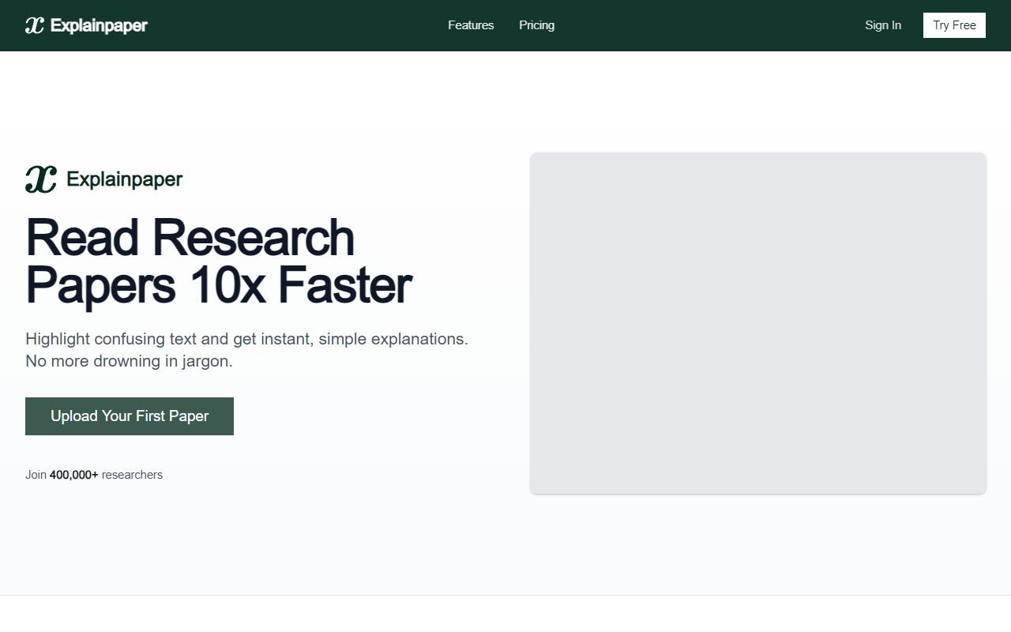Click the jargon tagline under the headline
The height and width of the screenshot is (632, 1011).
[246, 349]
